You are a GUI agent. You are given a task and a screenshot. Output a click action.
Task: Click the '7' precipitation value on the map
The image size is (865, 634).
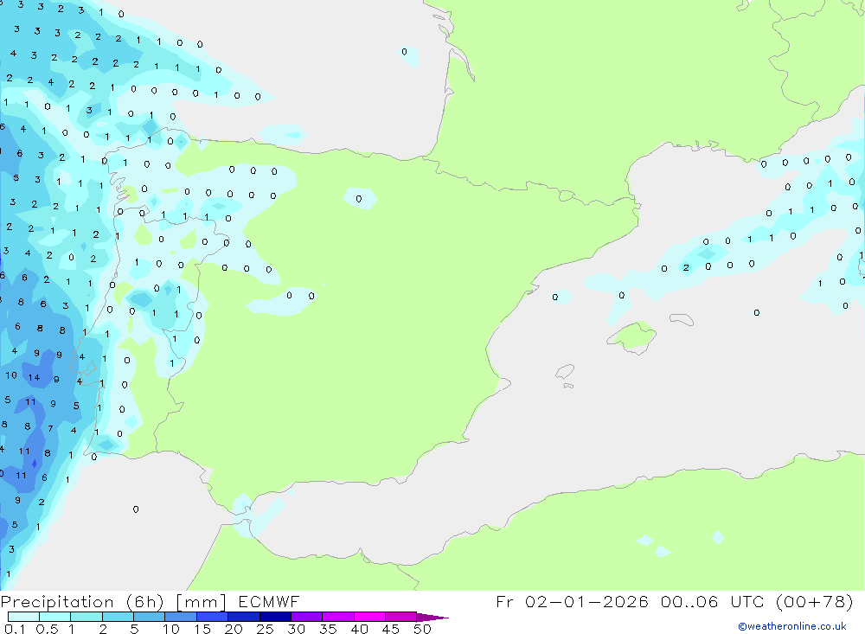(50, 428)
